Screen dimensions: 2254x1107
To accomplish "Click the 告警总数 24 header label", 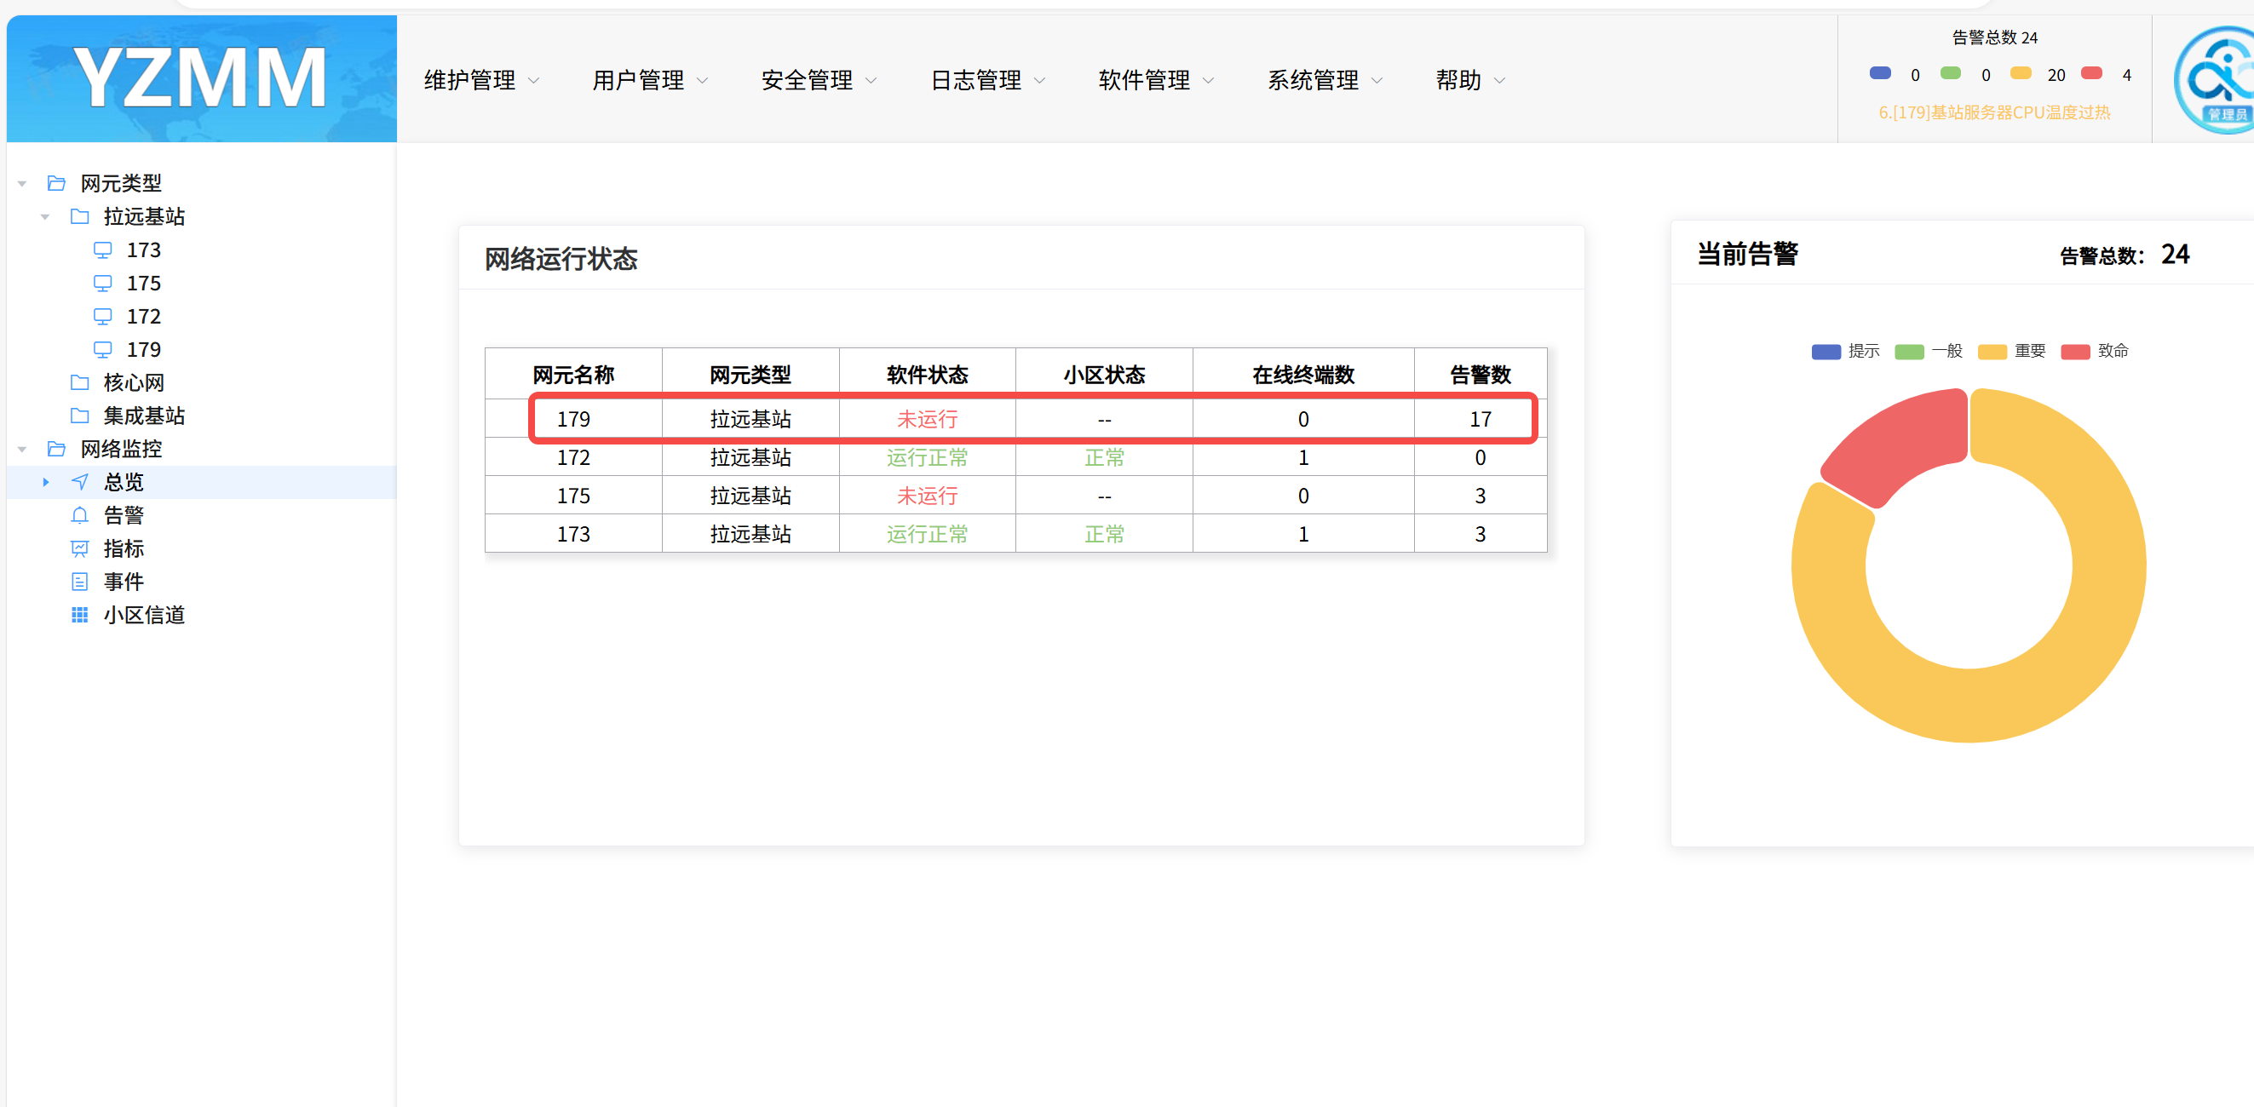I will [x=1994, y=37].
